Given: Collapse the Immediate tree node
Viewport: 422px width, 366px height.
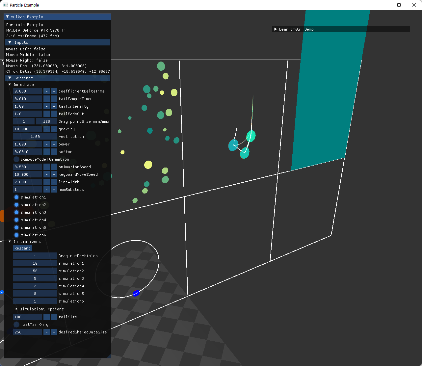Looking at the screenshot, I should point(10,85).
